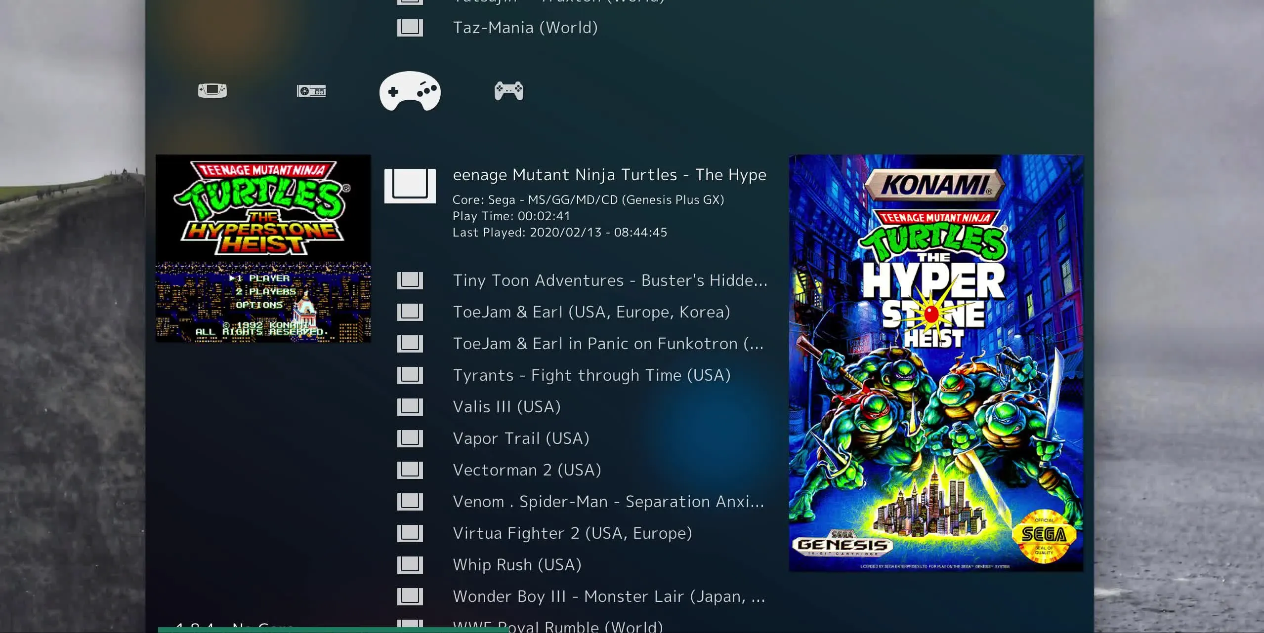This screenshot has width=1264, height=633.
Task: Select ToeJam & Earl in Panic on Funkotron
Action: 608,344
